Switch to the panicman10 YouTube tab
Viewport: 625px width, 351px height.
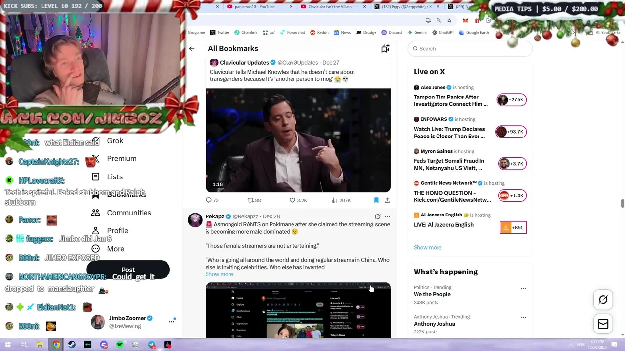click(x=259, y=7)
